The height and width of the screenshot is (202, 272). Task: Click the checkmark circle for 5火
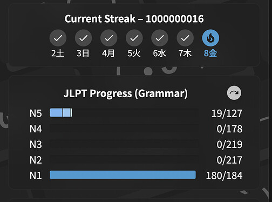click(134, 38)
